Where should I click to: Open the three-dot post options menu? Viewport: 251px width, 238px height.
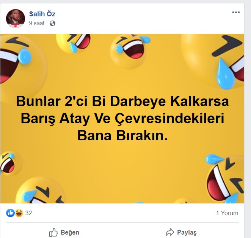point(236,13)
